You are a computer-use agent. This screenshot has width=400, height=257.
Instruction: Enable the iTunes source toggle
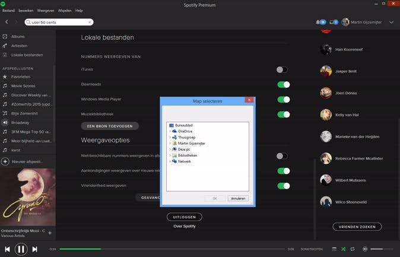tap(282, 69)
